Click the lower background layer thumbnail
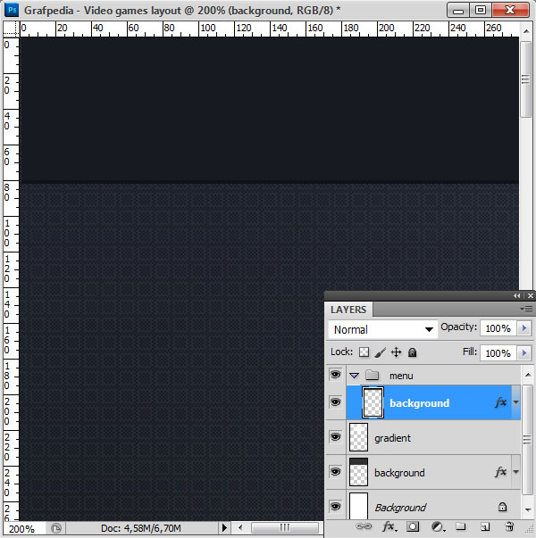Image resolution: width=536 pixels, height=538 pixels. click(358, 472)
